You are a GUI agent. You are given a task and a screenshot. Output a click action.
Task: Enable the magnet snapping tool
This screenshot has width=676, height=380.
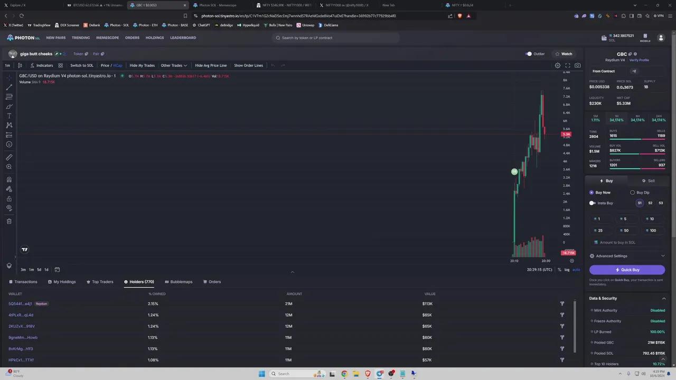pos(9,179)
